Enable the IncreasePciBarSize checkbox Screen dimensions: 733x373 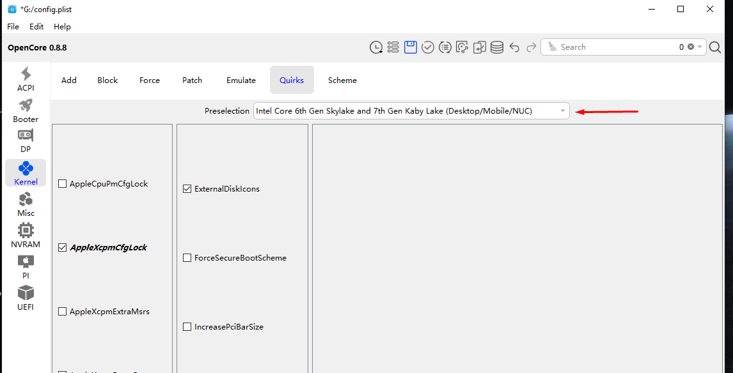[x=187, y=327]
